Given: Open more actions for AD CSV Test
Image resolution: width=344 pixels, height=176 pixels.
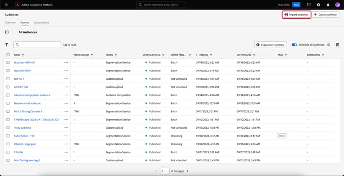Looking at the screenshot, I should coord(66,87).
